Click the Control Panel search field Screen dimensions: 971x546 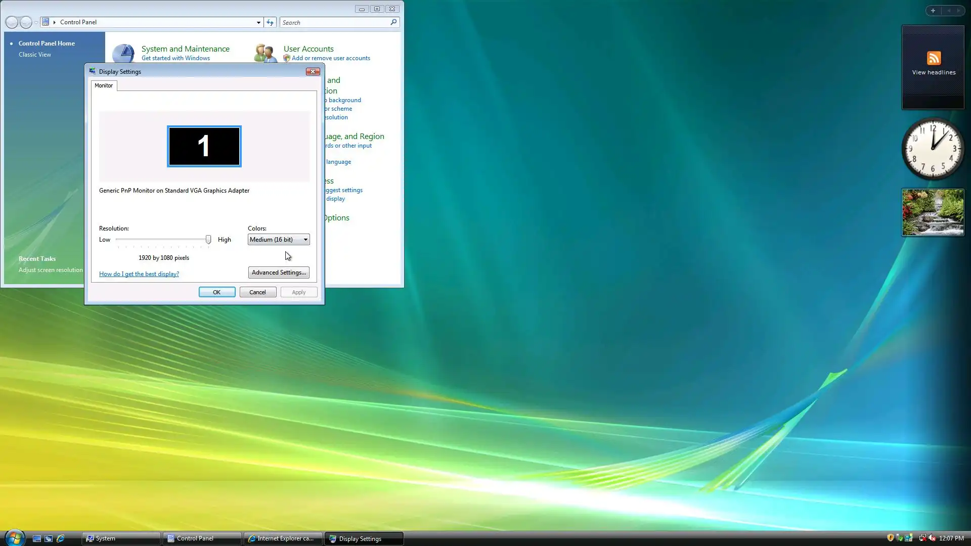pyautogui.click(x=334, y=22)
